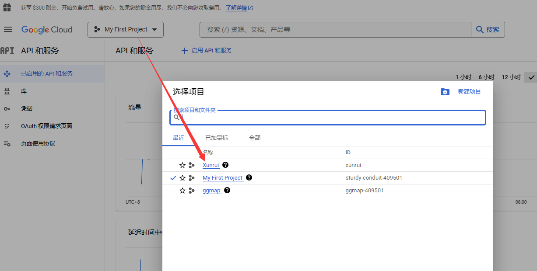Select the 6 小时 time range
Viewport: 537px width, 271px height.
(x=486, y=77)
